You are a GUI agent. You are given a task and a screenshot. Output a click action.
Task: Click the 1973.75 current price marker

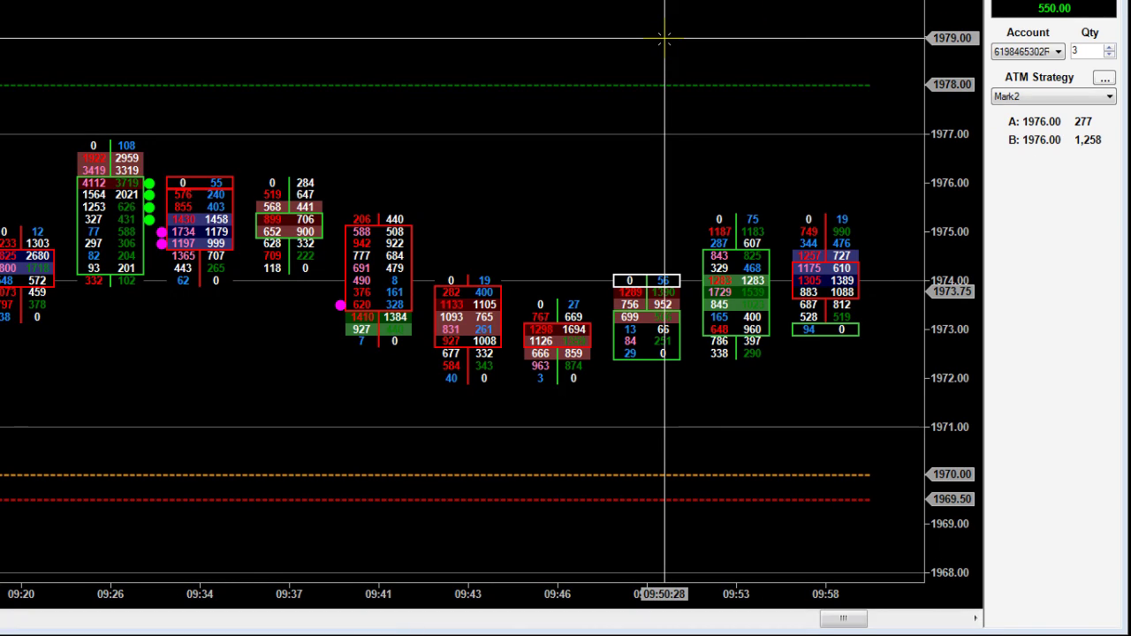point(950,291)
